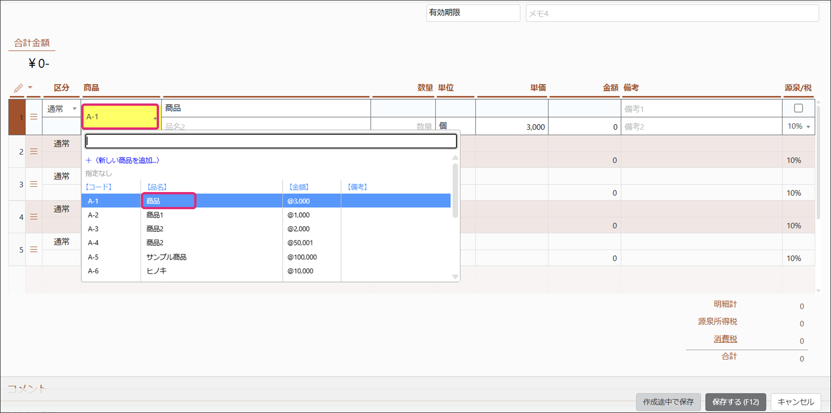
Task: Click row 4 drag handle icon
Action: tap(34, 217)
